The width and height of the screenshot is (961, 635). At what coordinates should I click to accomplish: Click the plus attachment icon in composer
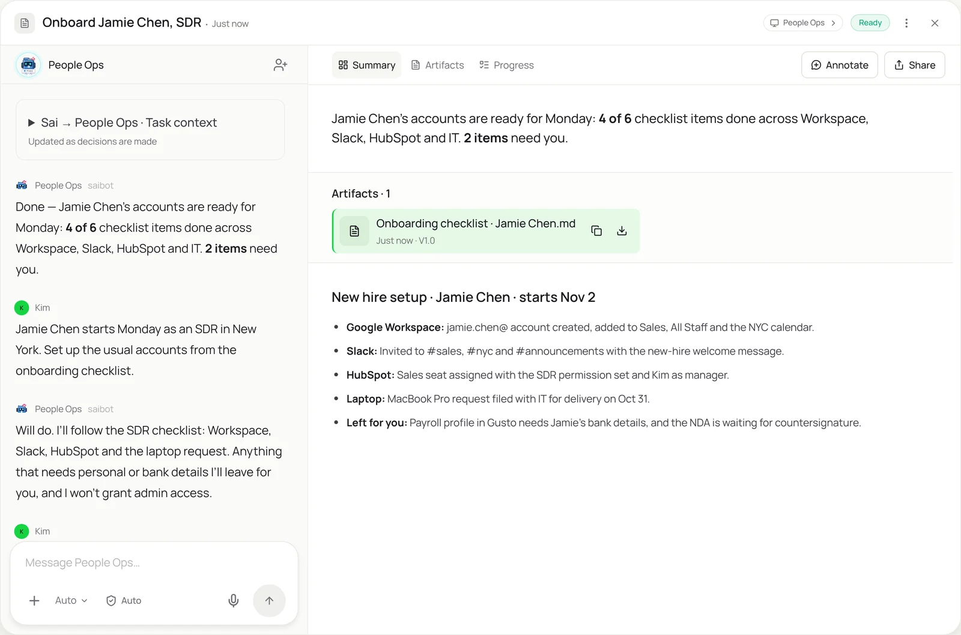click(x=34, y=601)
